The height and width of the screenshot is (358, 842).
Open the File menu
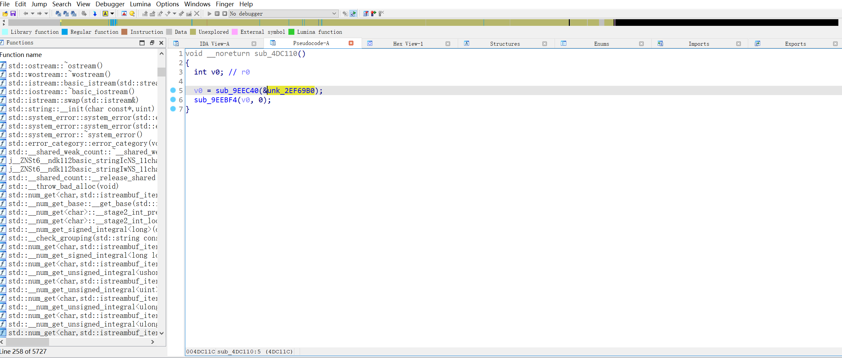click(5, 4)
